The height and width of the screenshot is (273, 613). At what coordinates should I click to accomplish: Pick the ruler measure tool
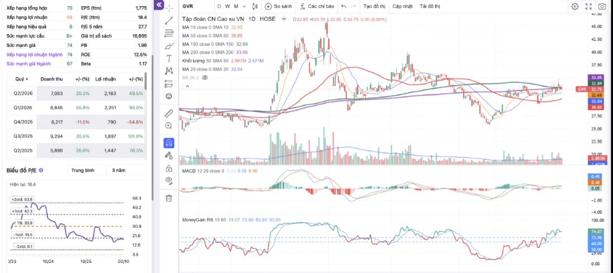tap(169, 113)
